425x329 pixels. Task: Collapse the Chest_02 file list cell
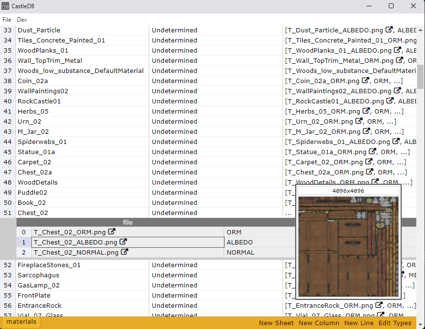pos(289,213)
